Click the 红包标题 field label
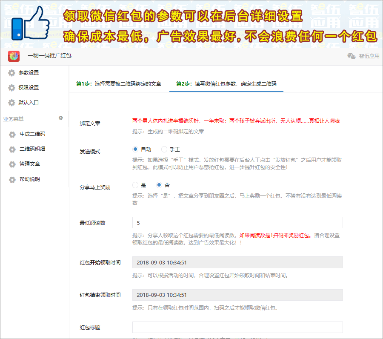 [x=90, y=327]
